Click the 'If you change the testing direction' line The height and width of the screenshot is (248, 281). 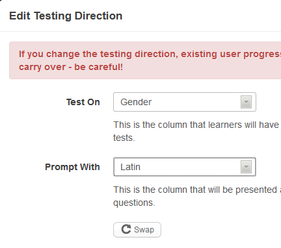pos(150,54)
